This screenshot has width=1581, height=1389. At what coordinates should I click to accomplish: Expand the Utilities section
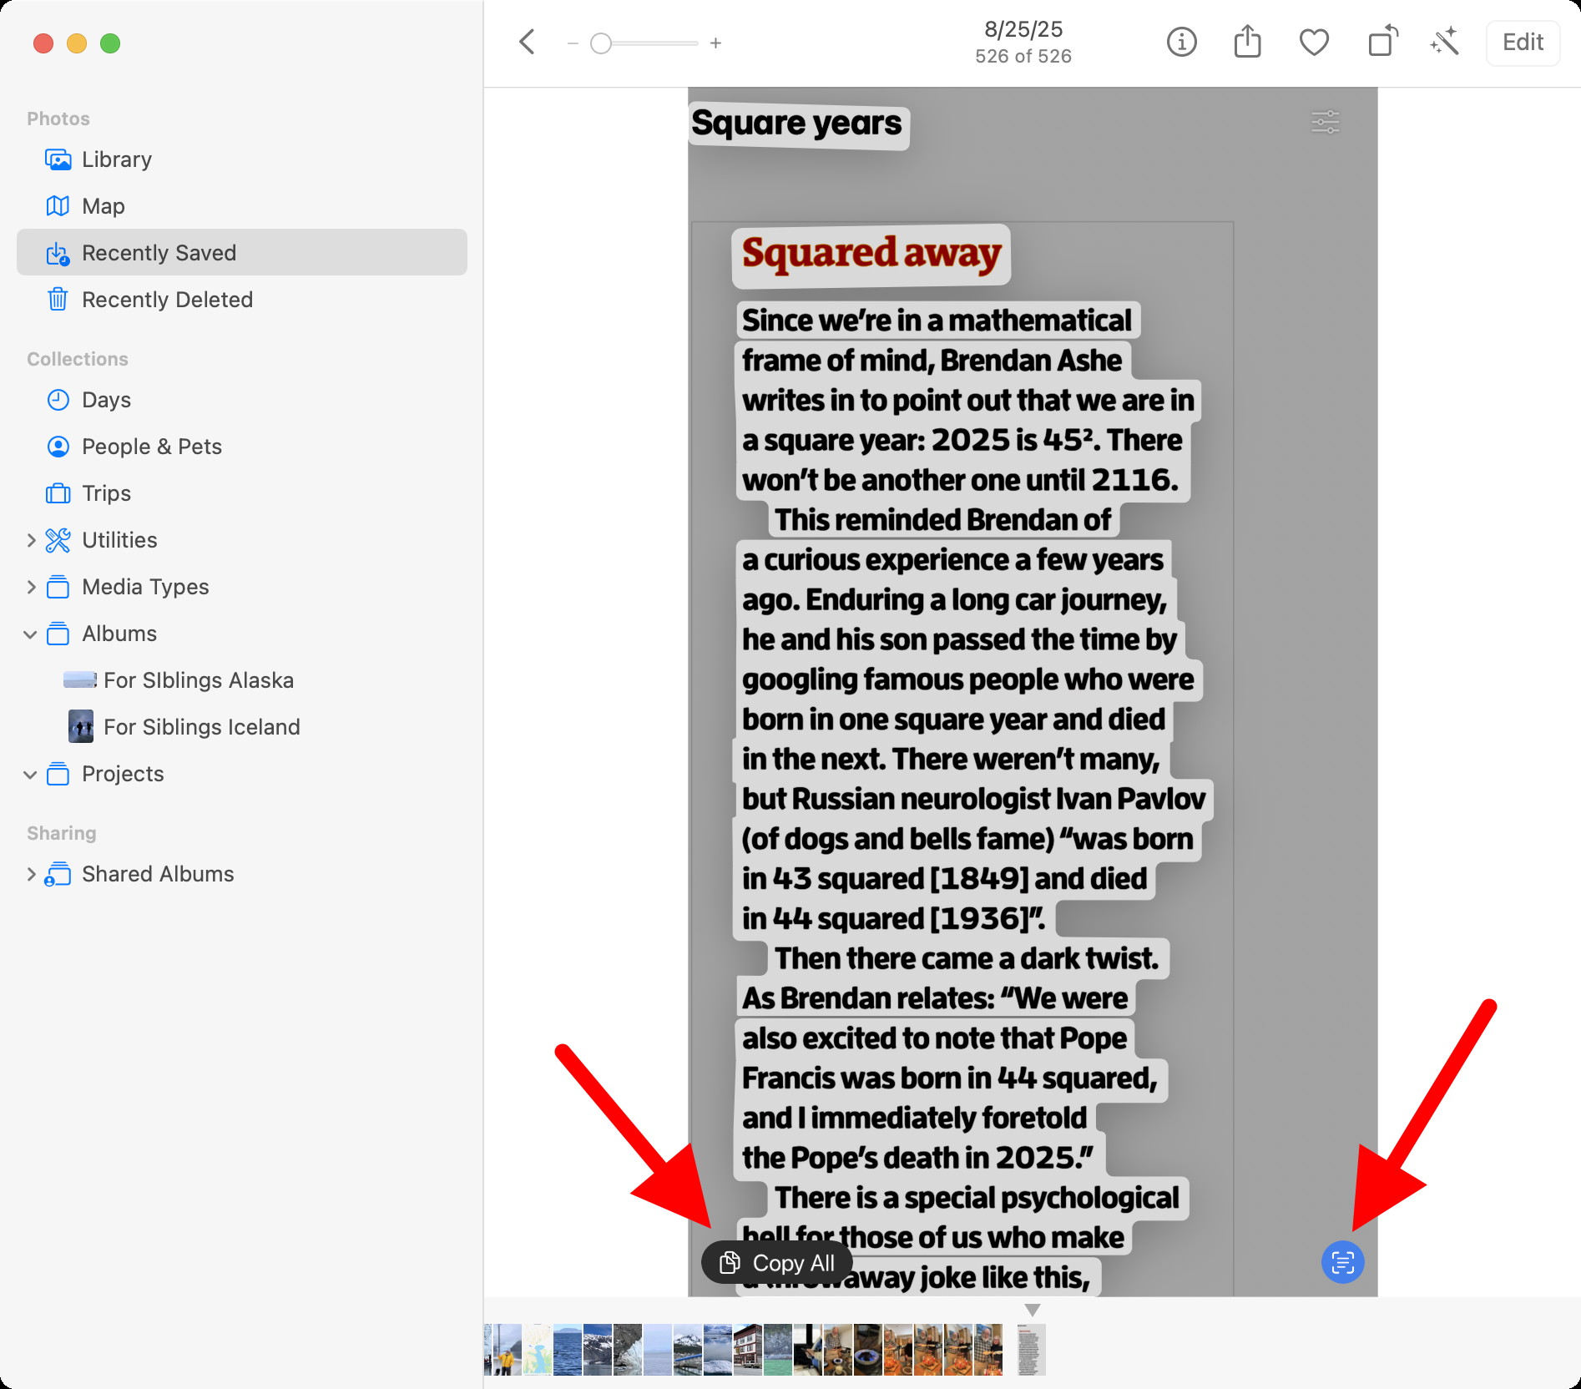31,540
